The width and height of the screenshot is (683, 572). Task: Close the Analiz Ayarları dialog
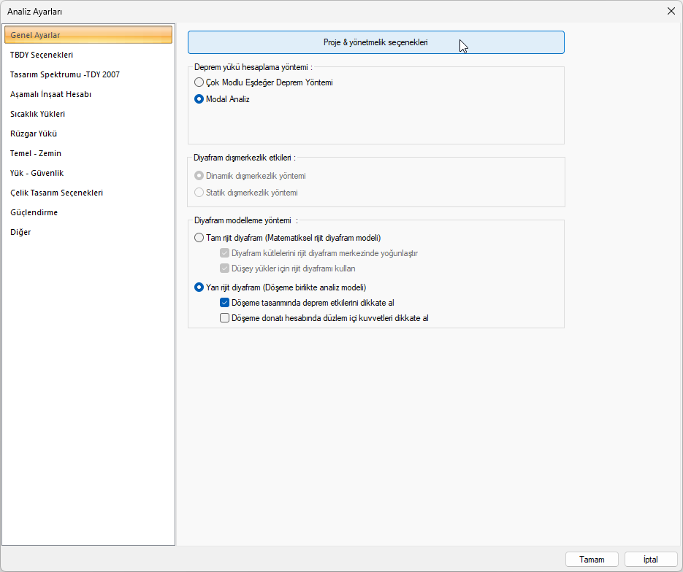[x=671, y=12]
